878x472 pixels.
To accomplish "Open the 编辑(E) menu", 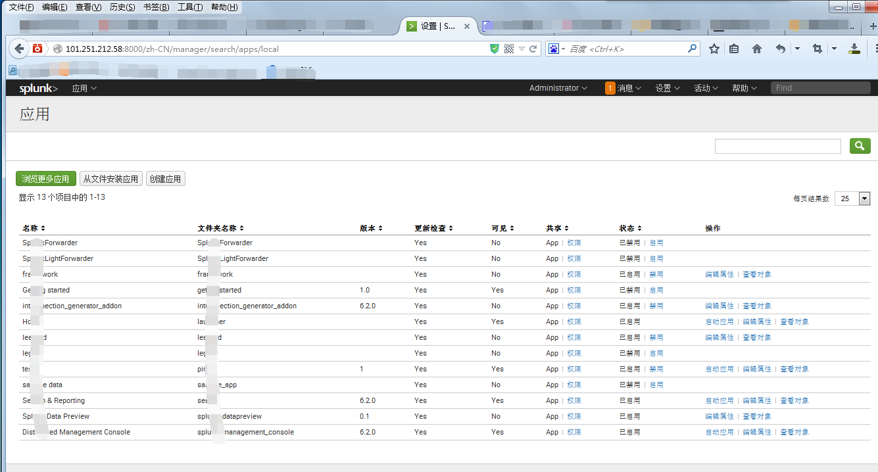I will 55,7.
